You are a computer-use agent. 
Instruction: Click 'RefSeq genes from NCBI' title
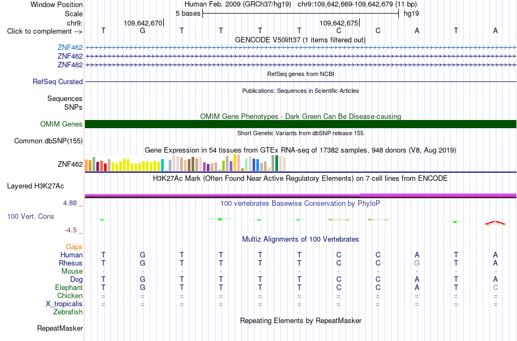[x=300, y=74]
